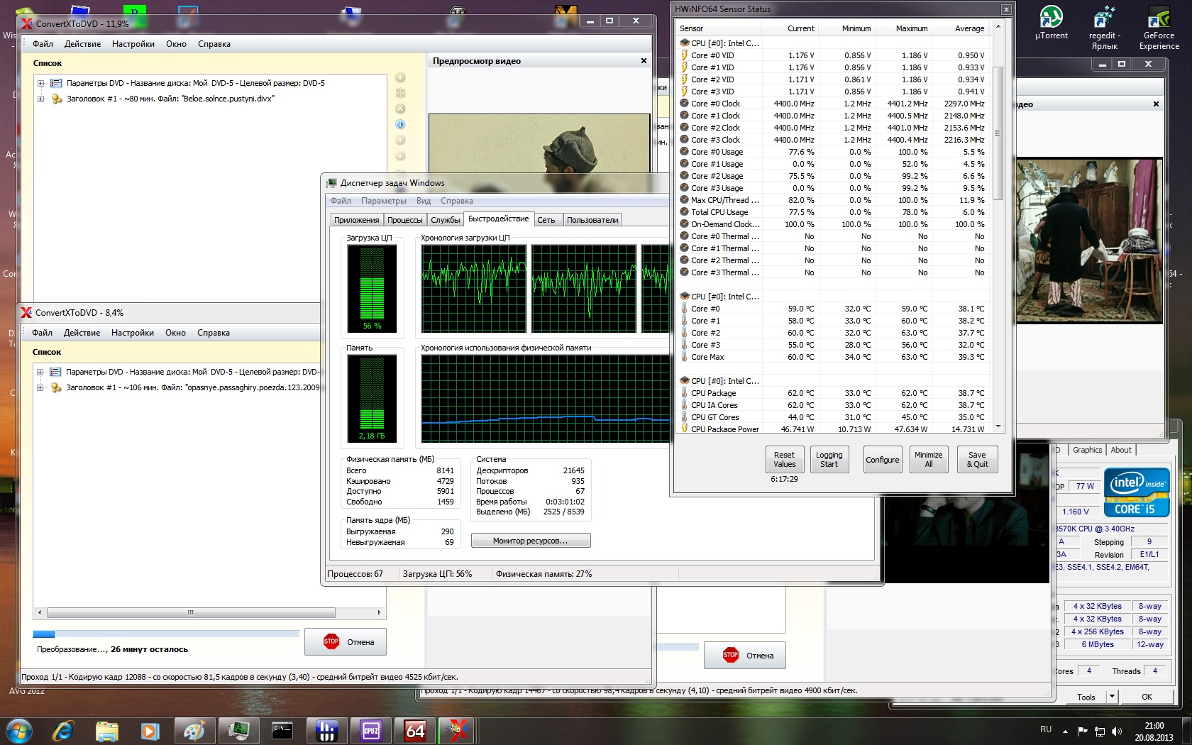Open the Параметры menu in Task Manager
This screenshot has width=1192, height=745.
pos(383,201)
